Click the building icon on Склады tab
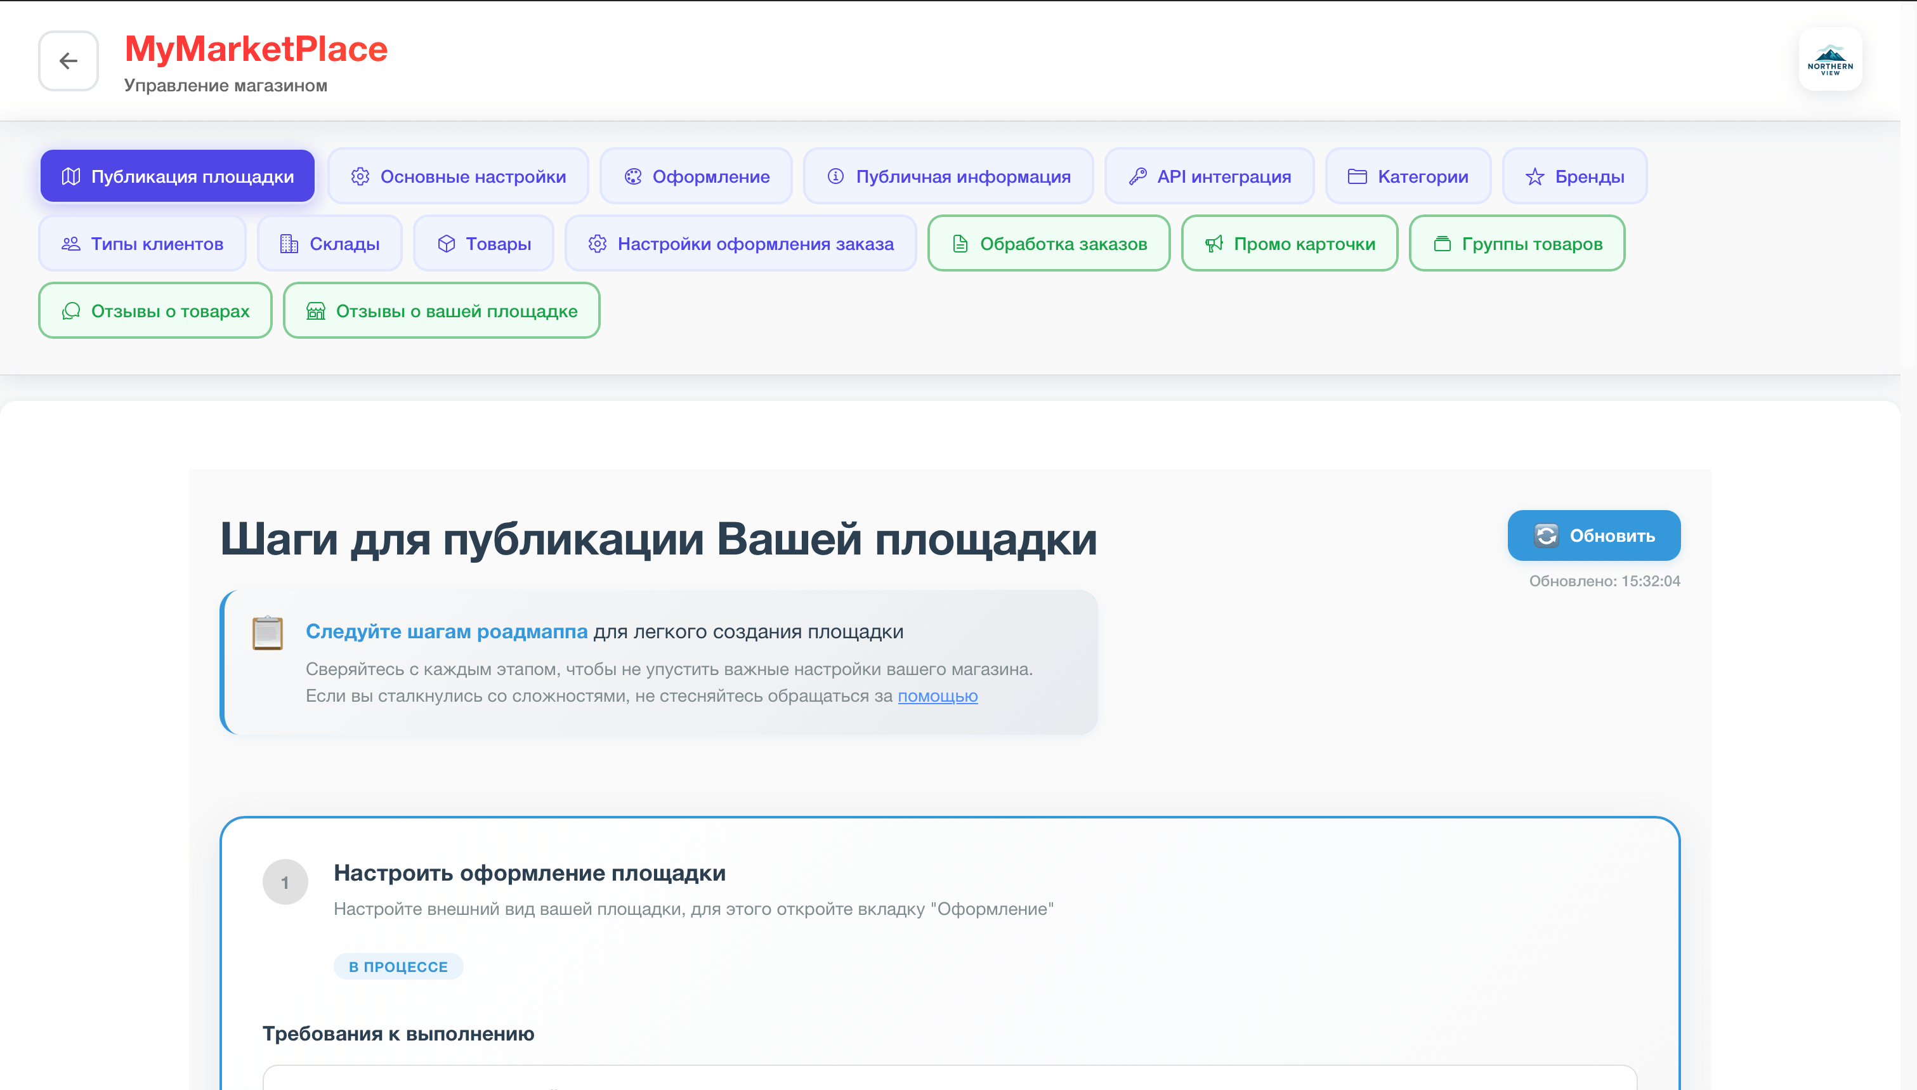 tap(288, 243)
